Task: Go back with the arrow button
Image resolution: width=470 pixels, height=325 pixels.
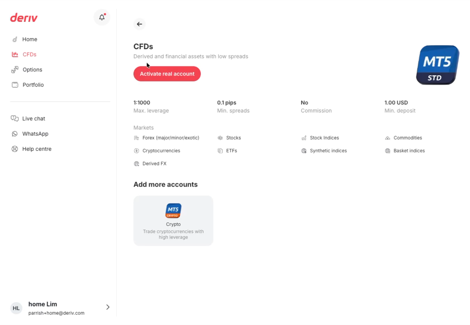Action: 139,24
